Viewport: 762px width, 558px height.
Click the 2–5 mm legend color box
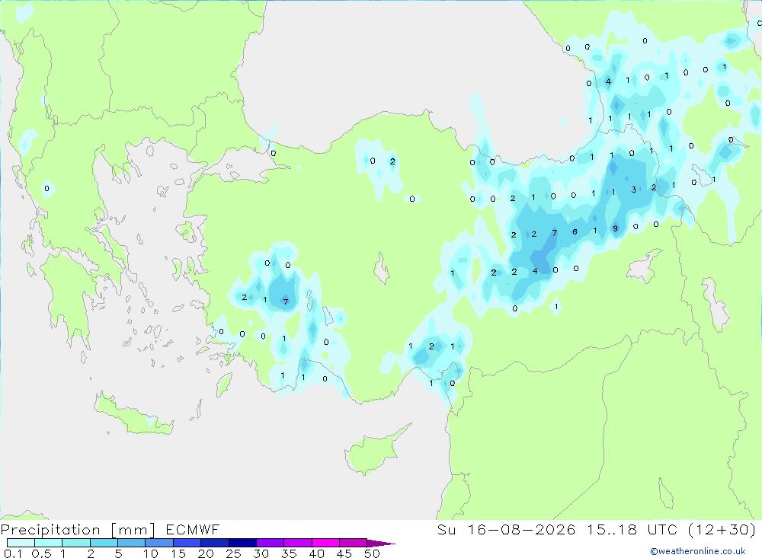[x=104, y=543]
